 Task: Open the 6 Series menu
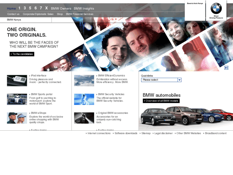click(x=36, y=8)
